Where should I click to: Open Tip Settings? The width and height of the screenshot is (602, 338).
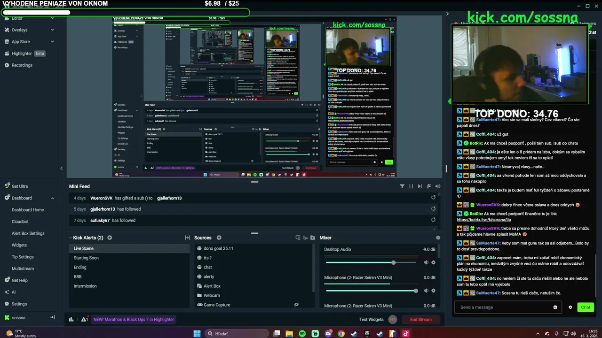(23, 257)
